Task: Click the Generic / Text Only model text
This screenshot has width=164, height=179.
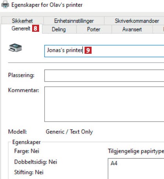Action: click(x=69, y=132)
